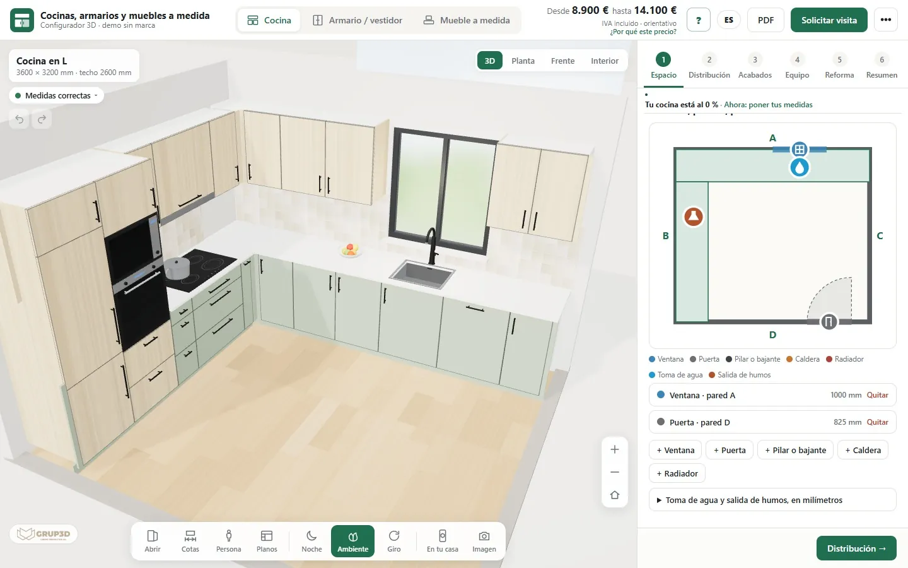This screenshot has height=568, width=908.
Task: Open the three-dots more menu
Action: 886,20
